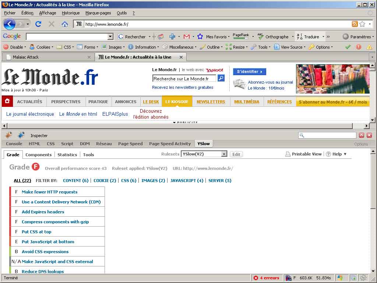Image resolution: width=377 pixels, height=283 pixels.
Task: Open the Disable menu in Web Developer toolbar
Action: pos(15,47)
